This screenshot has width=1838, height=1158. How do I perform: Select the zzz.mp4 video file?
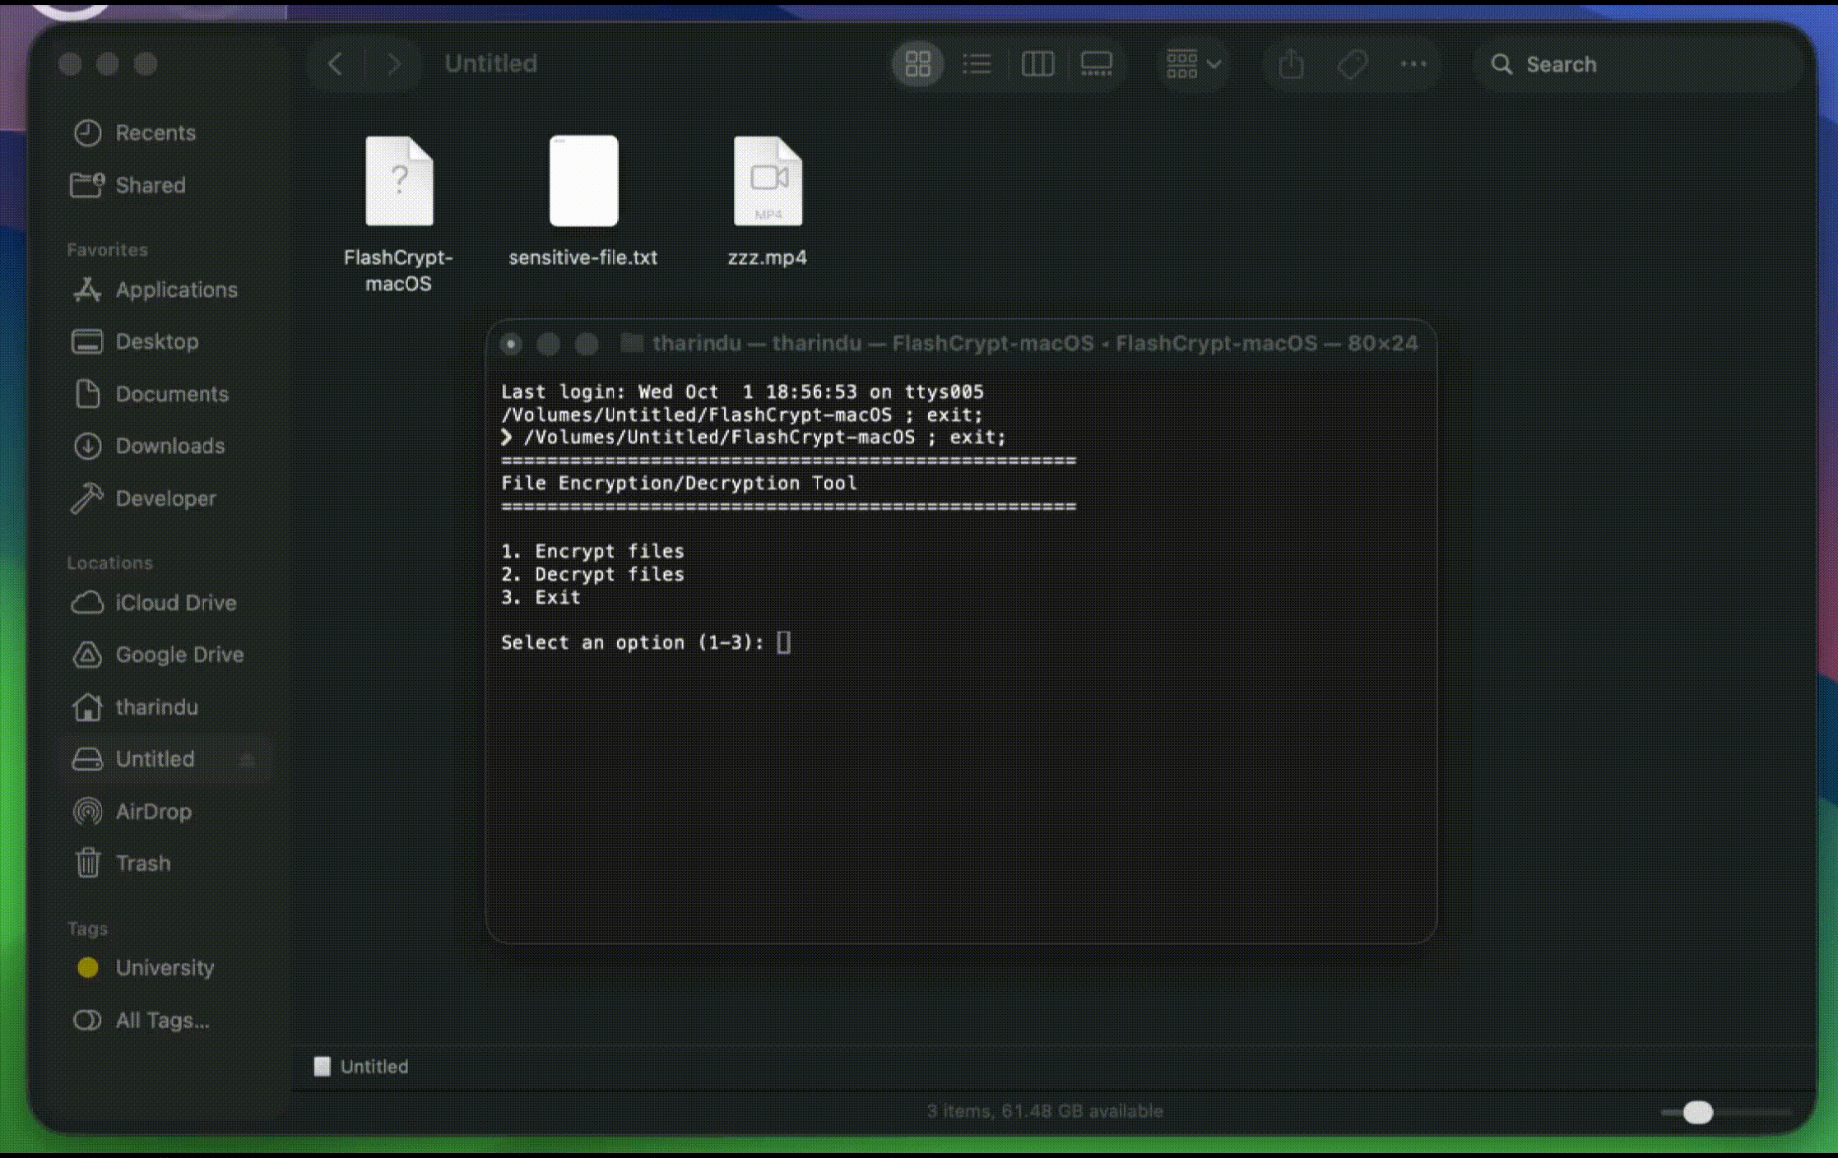768,182
